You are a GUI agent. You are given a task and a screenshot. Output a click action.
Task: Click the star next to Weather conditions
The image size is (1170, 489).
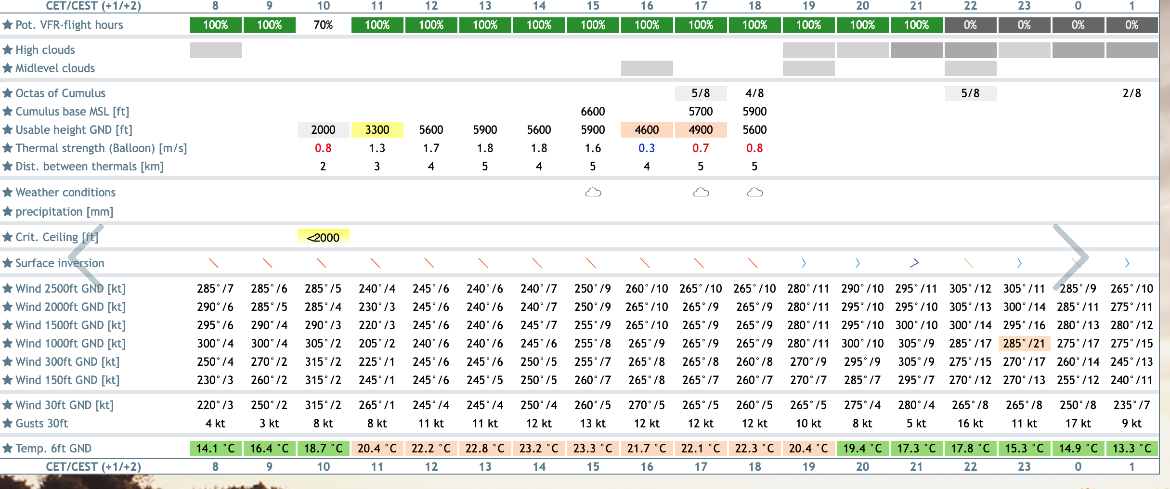7,193
